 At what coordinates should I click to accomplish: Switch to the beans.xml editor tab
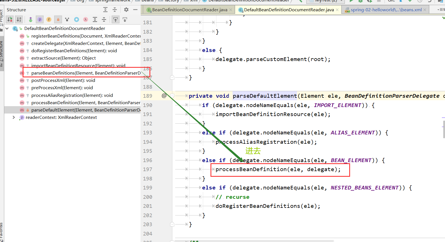[x=386, y=10]
